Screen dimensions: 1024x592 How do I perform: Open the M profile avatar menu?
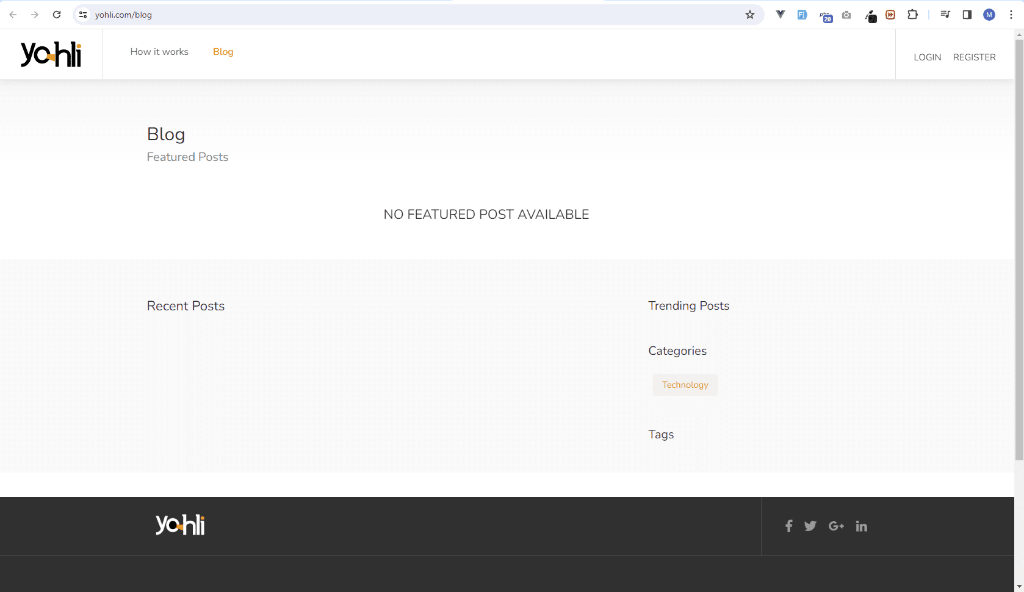pyautogui.click(x=989, y=15)
